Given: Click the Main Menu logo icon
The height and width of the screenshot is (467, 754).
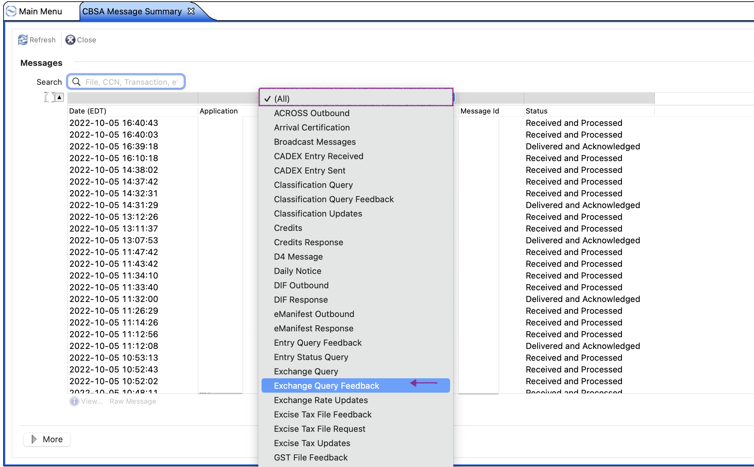Looking at the screenshot, I should coord(11,11).
